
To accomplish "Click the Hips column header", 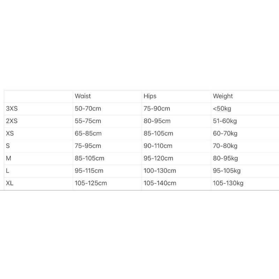I will coord(150,96).
